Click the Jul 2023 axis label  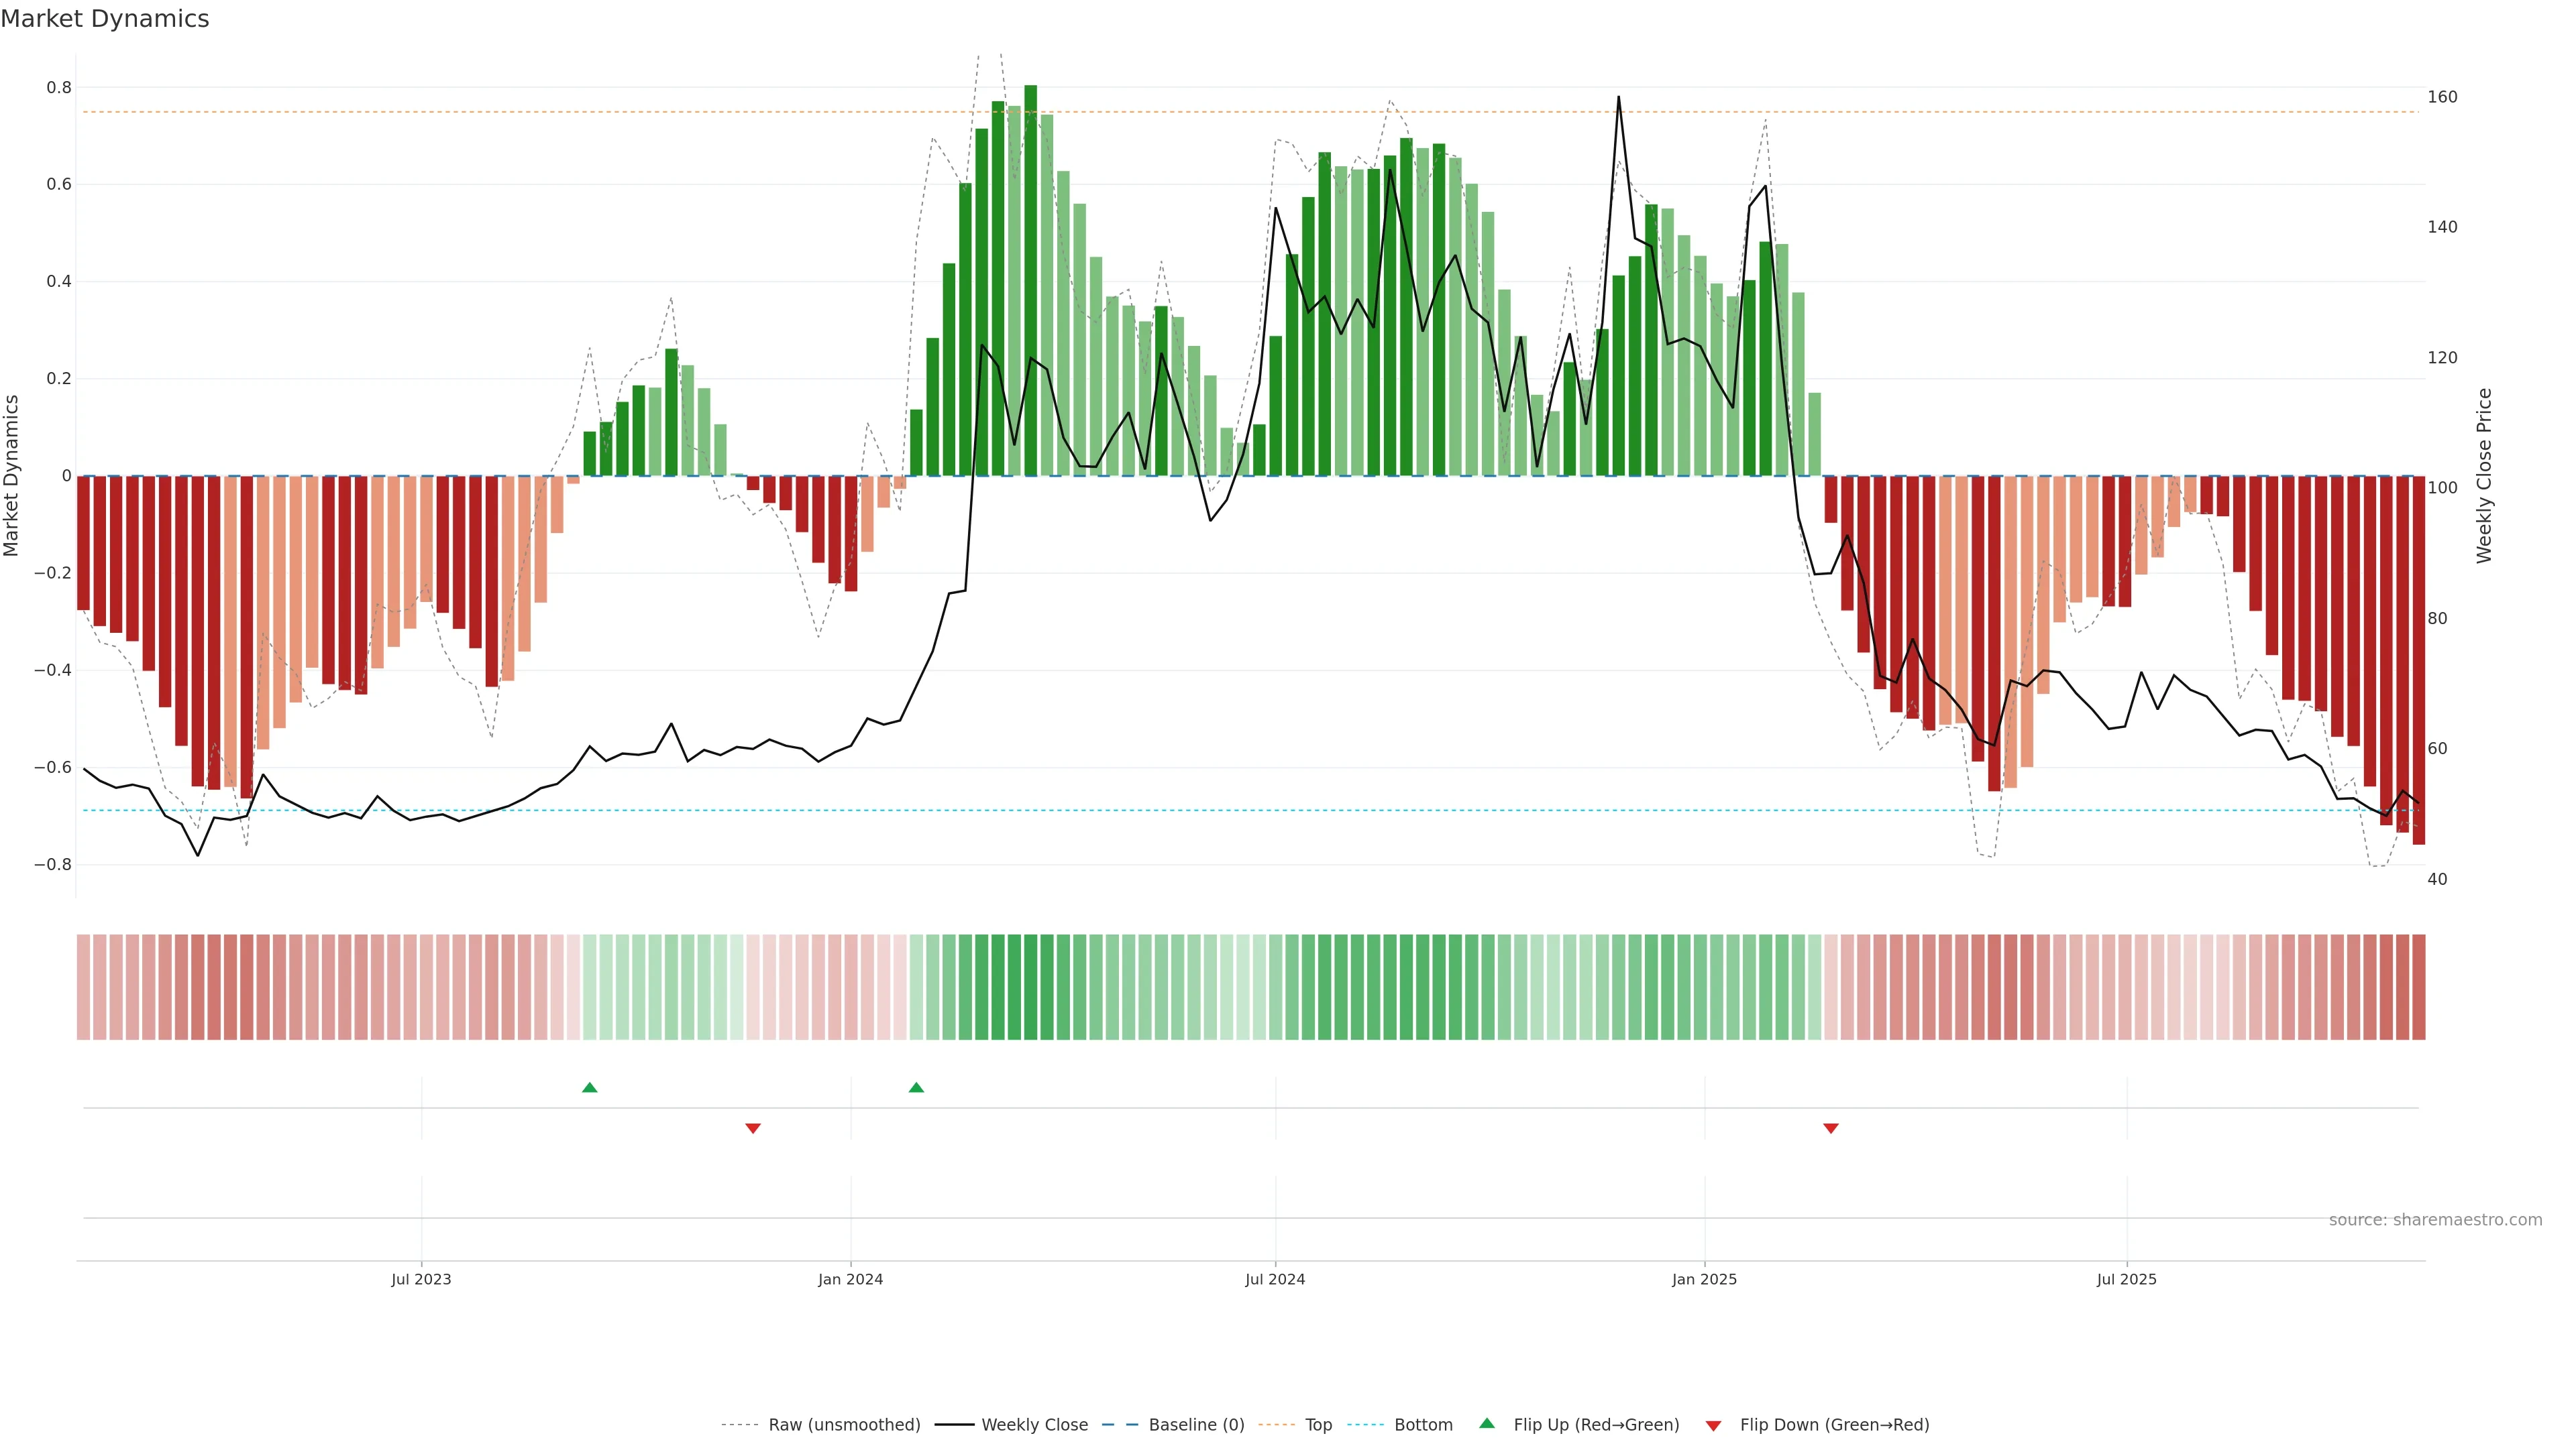(421, 1279)
